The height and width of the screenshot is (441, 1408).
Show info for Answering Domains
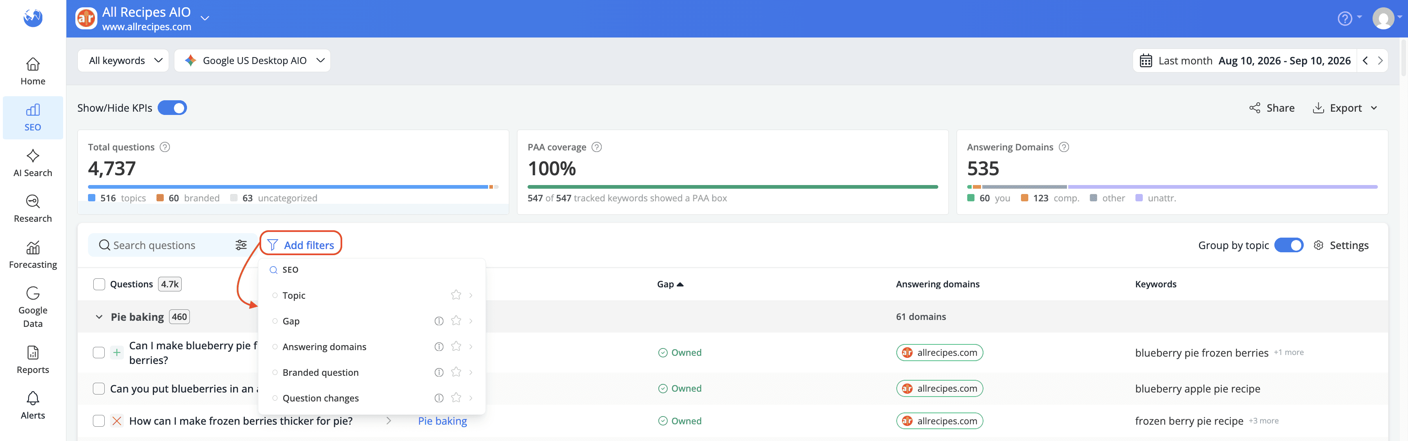[1064, 147]
